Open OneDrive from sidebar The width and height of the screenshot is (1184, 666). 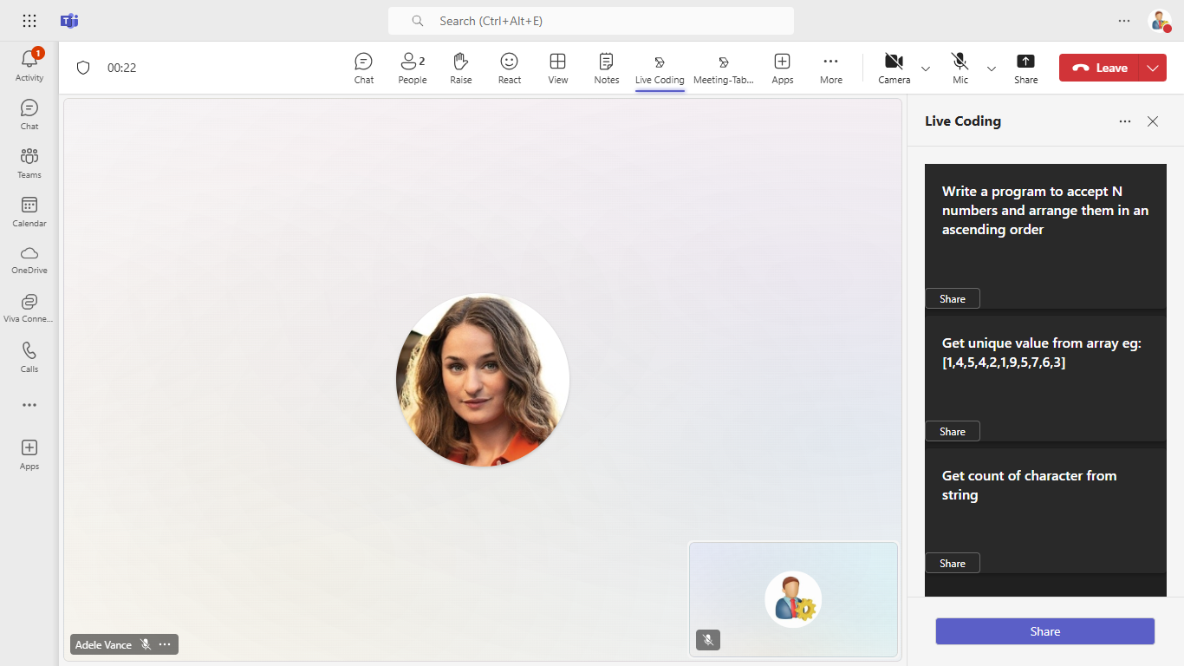tap(29, 259)
